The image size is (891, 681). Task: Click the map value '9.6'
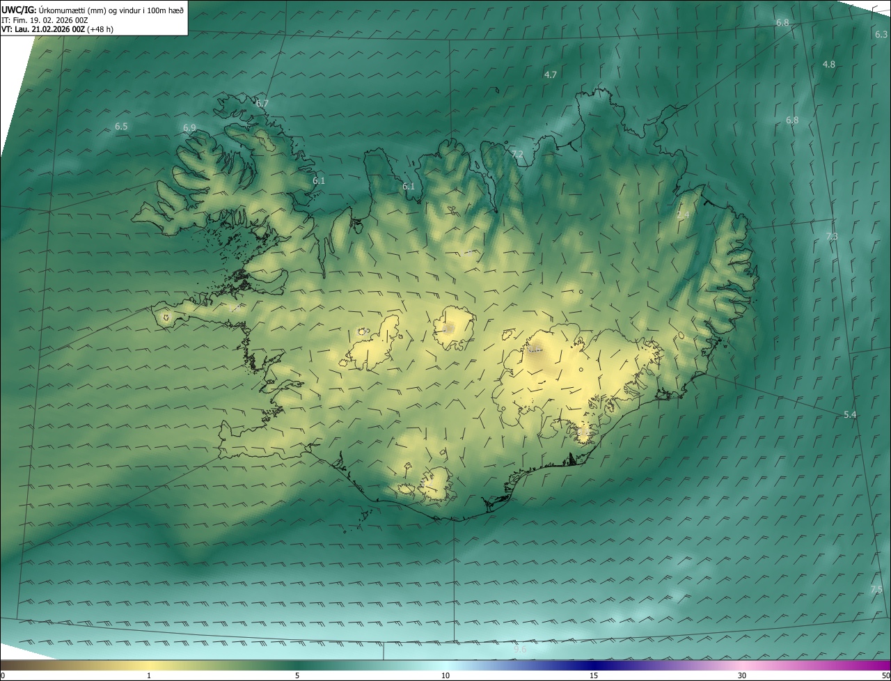pos(520,649)
